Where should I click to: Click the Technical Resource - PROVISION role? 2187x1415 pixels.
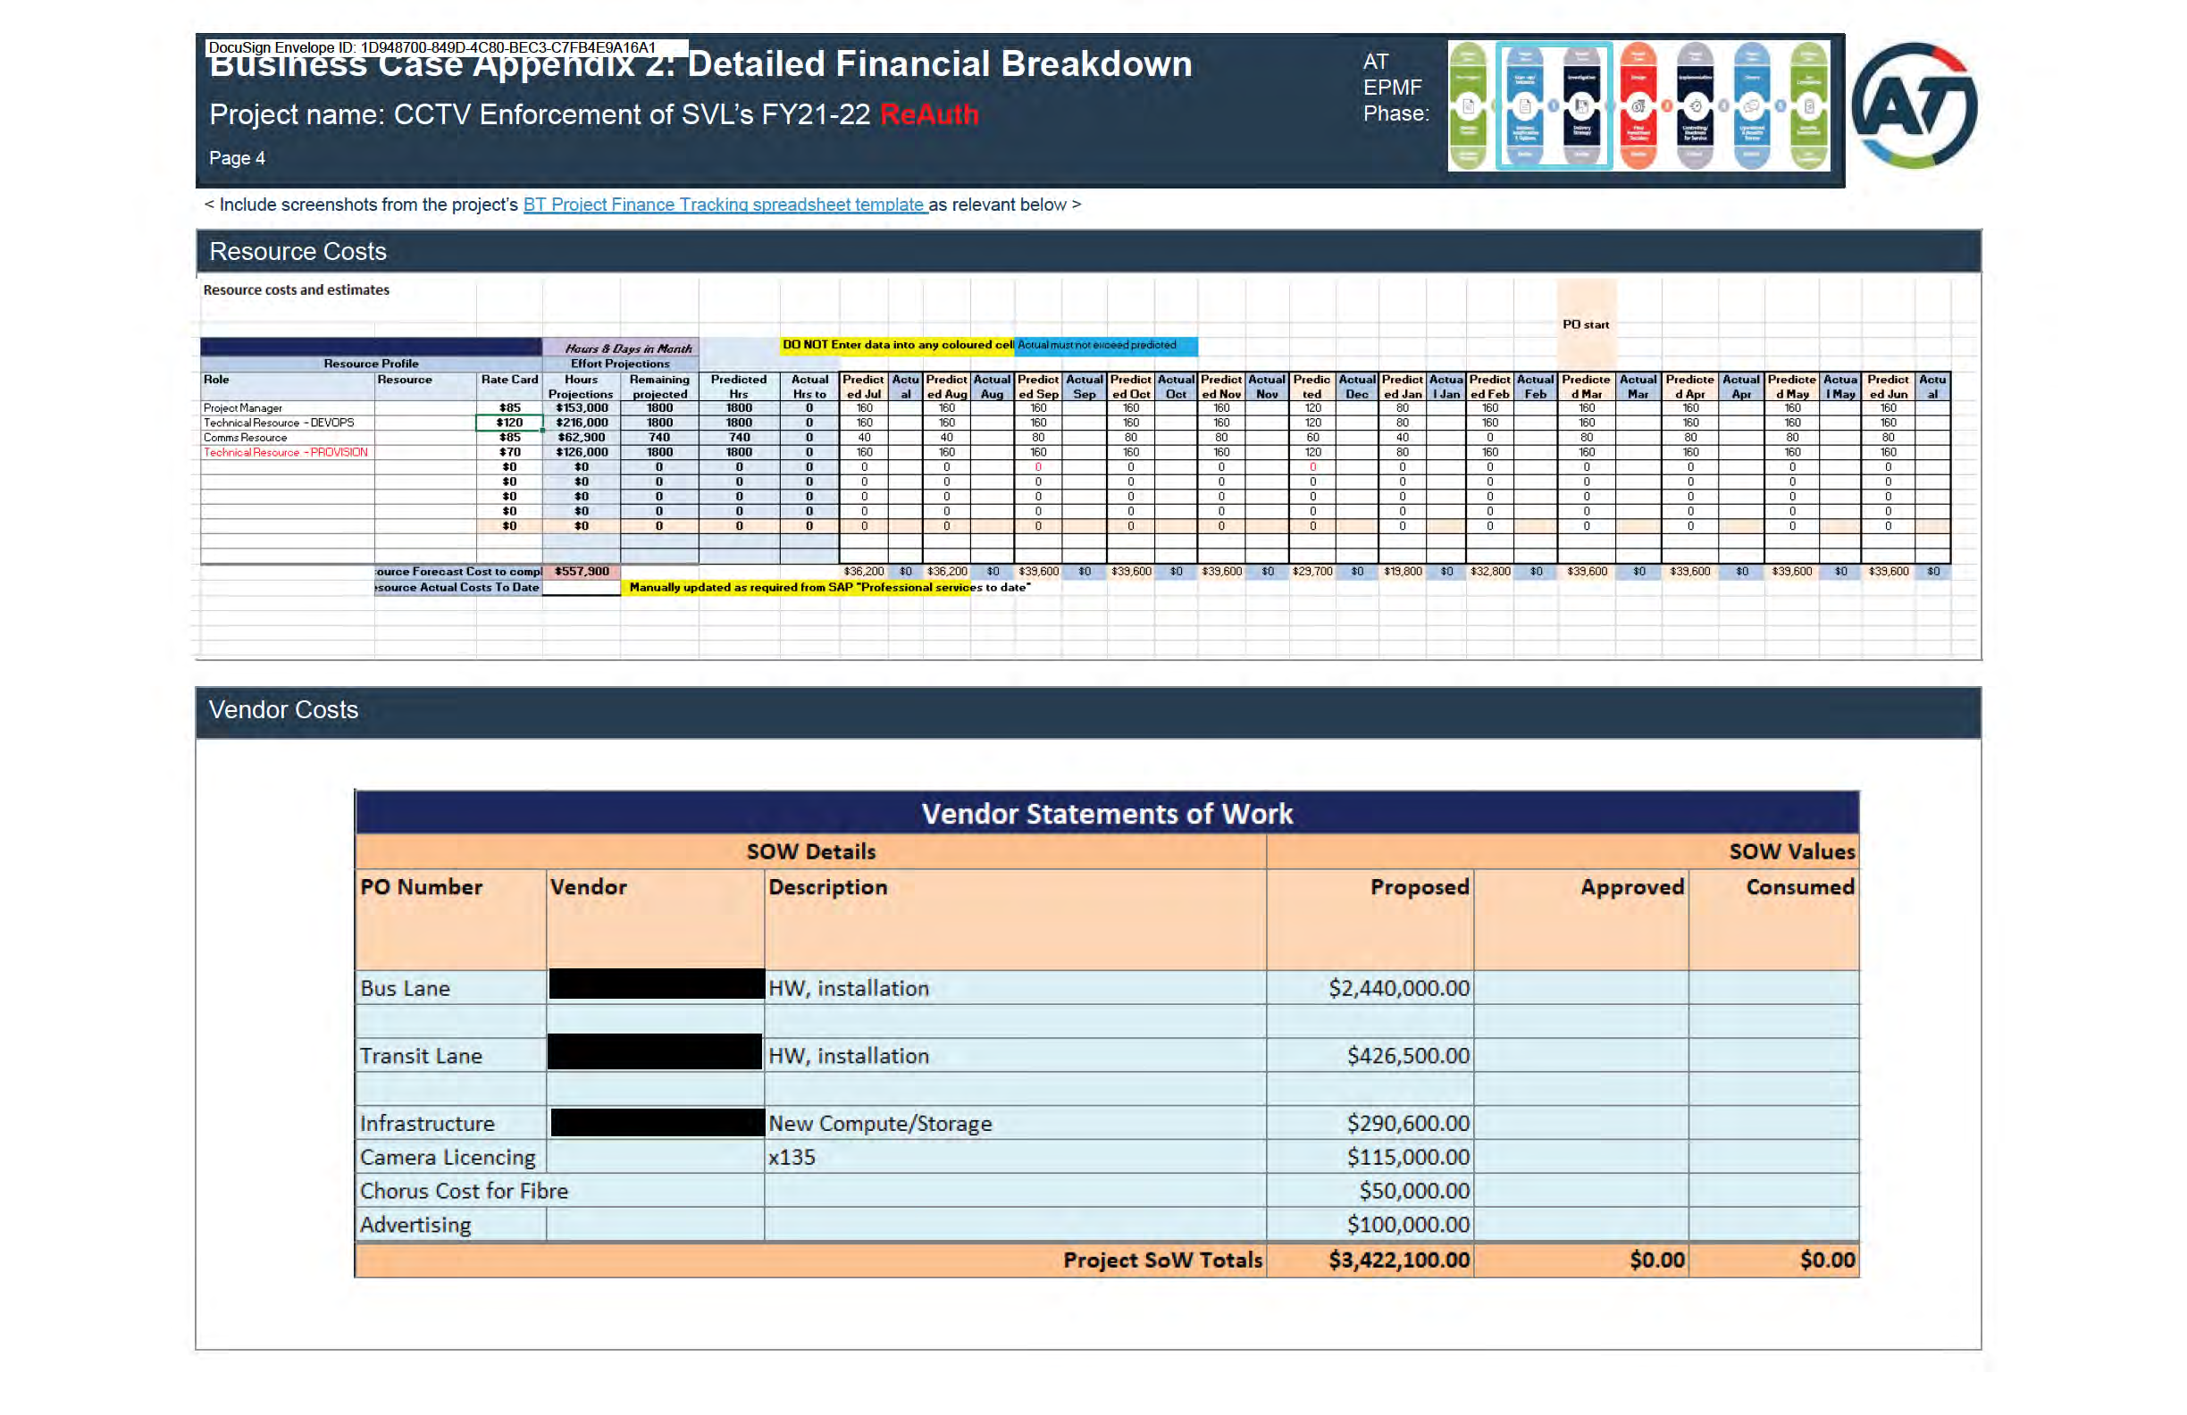point(285,452)
